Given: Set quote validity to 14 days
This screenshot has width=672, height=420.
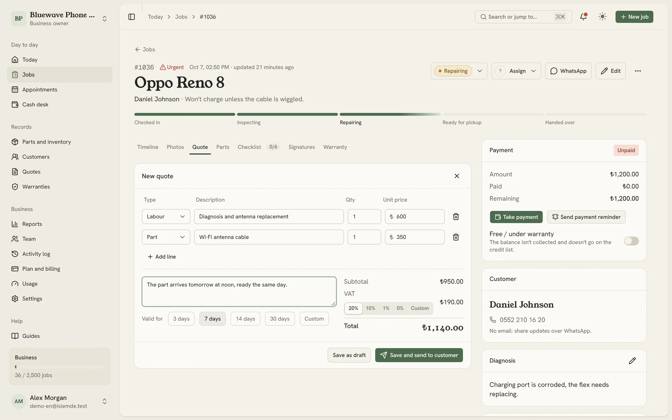Looking at the screenshot, I should [245, 319].
